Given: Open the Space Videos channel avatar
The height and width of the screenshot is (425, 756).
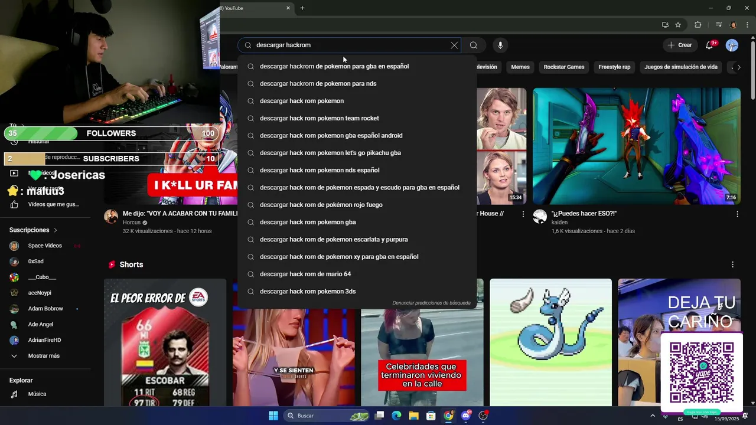Looking at the screenshot, I should pyautogui.click(x=14, y=246).
